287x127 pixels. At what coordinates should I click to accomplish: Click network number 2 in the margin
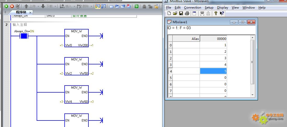point(7,25)
